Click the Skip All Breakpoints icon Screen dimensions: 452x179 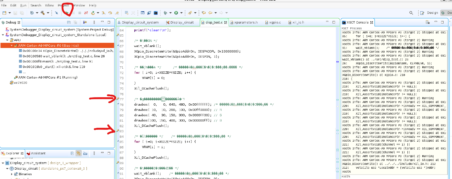pyautogui.click(x=56, y=13)
